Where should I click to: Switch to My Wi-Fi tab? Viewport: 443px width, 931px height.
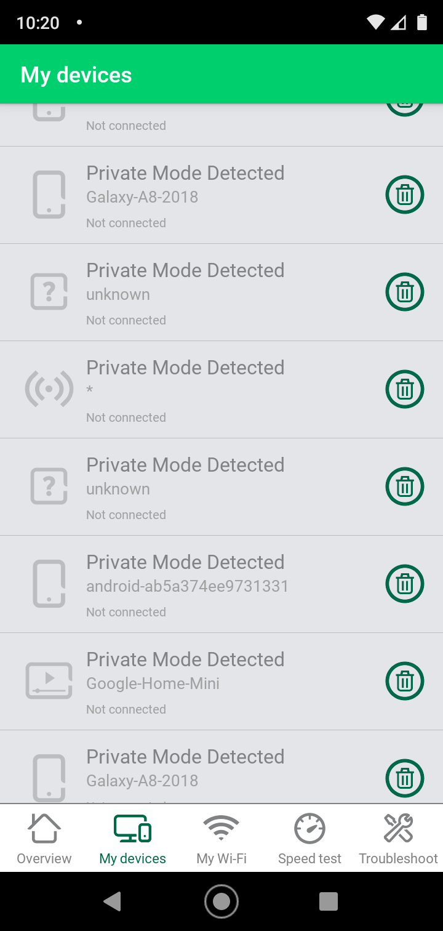[x=221, y=839]
